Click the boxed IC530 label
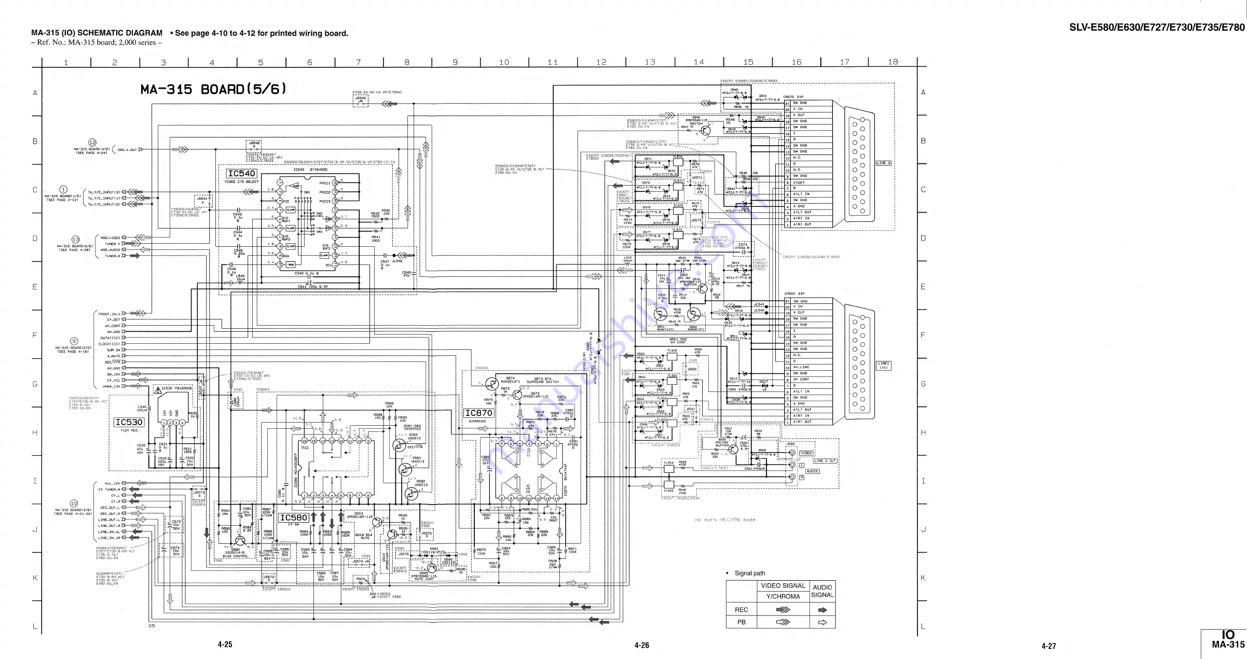The width and height of the screenshot is (1247, 659). pos(129,422)
